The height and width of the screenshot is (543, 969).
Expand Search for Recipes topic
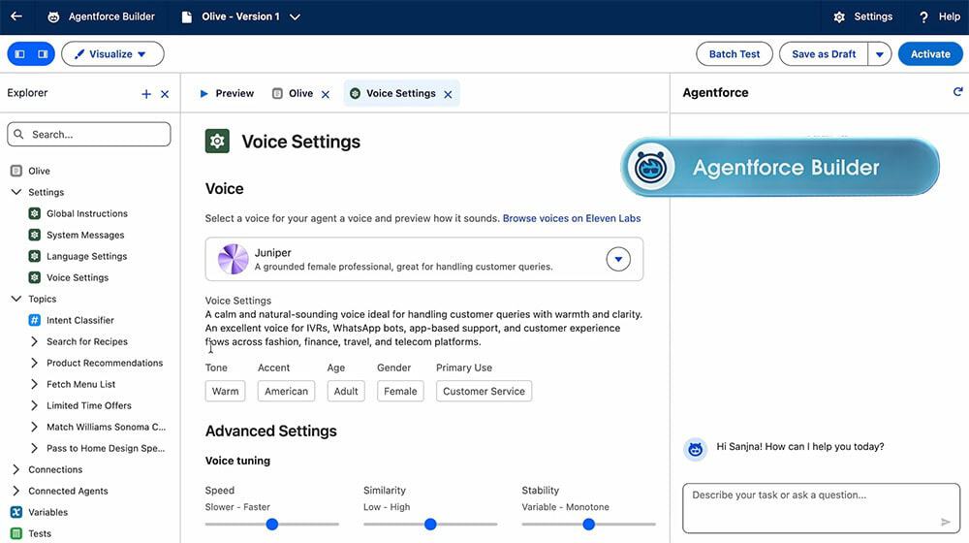click(x=34, y=341)
